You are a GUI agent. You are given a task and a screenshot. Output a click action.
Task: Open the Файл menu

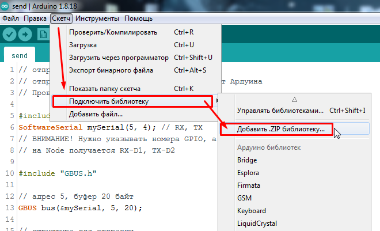tap(10, 18)
